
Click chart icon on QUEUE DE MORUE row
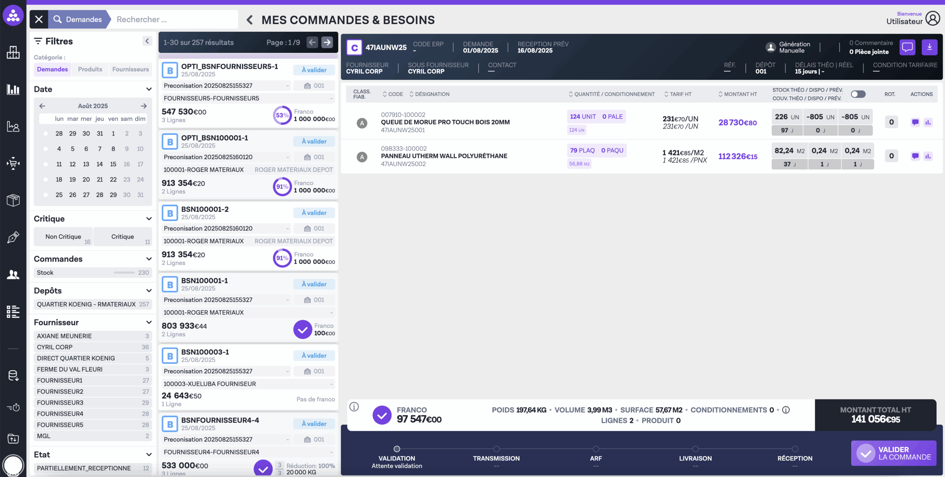pos(928,122)
